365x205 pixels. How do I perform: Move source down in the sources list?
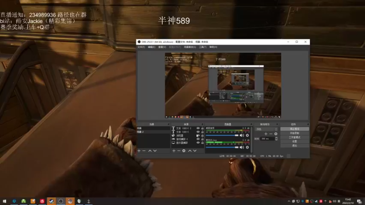pyautogui.click(x=195, y=151)
